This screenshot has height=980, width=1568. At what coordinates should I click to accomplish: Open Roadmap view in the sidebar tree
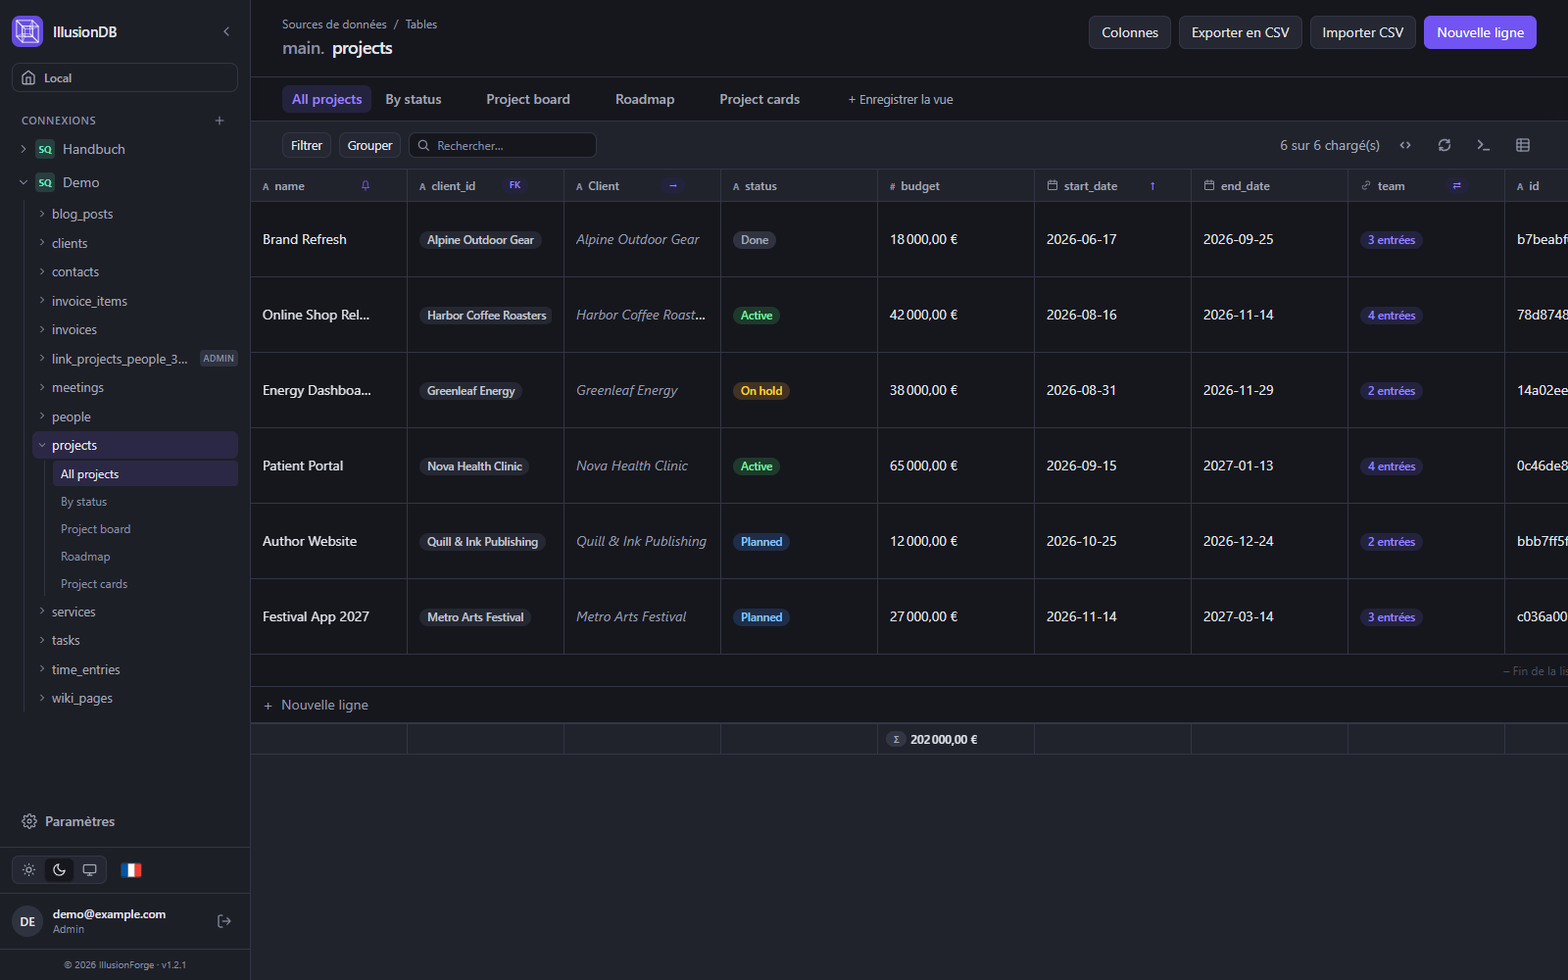click(x=85, y=557)
